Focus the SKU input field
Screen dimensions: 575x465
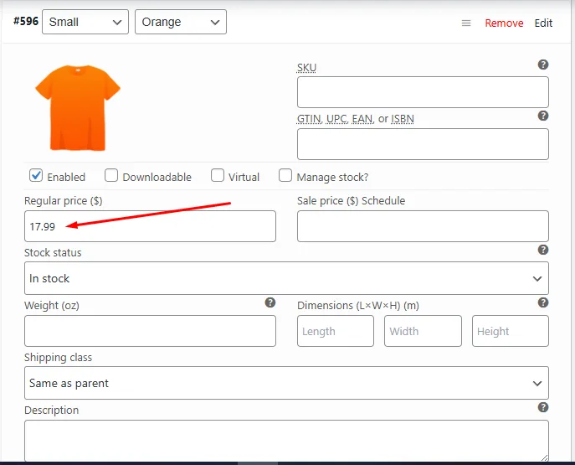[x=423, y=92]
